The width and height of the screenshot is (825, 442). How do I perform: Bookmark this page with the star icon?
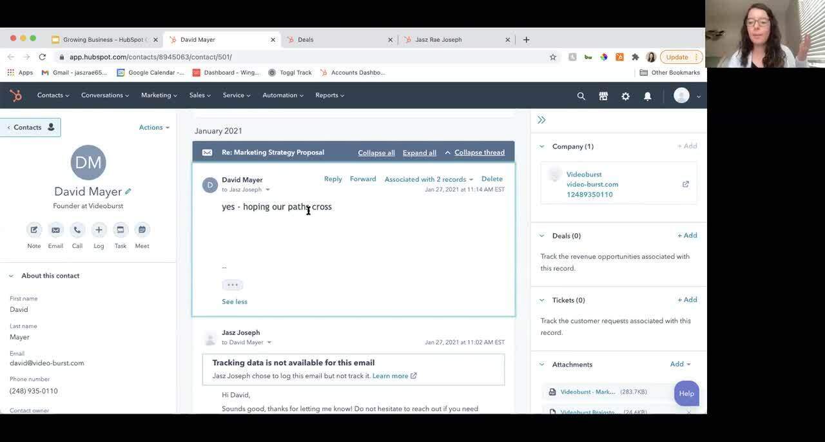coord(553,57)
